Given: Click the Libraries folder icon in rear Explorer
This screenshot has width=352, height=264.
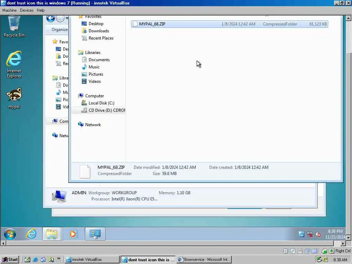Looking at the screenshot, I should (x=55, y=78).
